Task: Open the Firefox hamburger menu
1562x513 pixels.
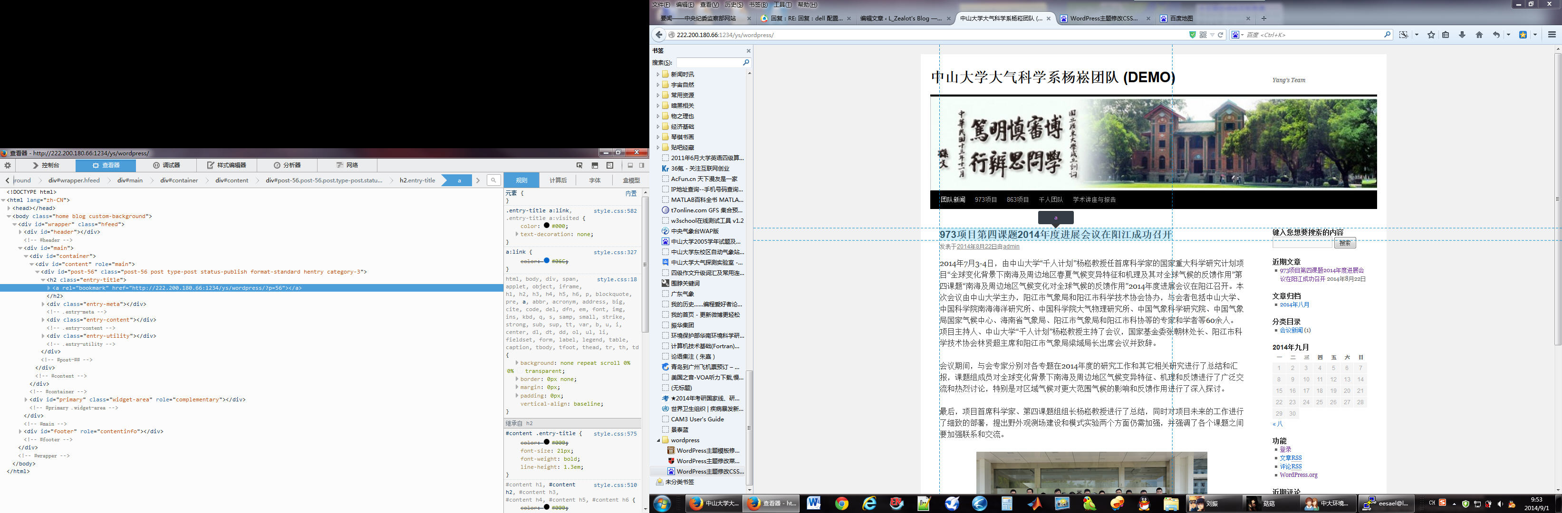Action: [1552, 35]
